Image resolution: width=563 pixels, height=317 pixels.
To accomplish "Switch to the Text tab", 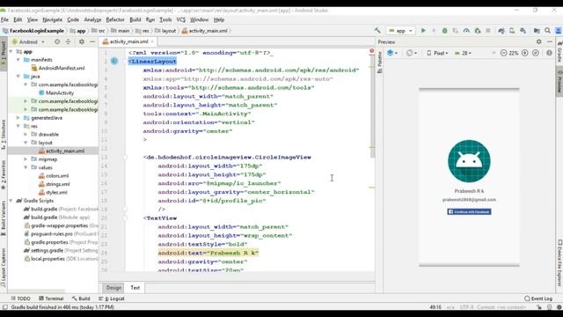I will (135, 288).
